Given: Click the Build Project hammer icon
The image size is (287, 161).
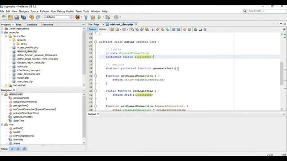Looking at the screenshot, I should pos(86,17).
